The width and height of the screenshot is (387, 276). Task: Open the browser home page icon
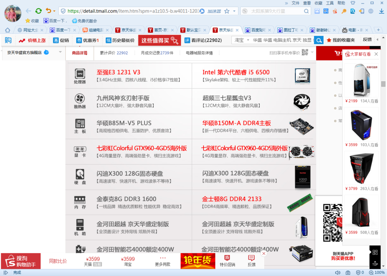coord(8,30)
